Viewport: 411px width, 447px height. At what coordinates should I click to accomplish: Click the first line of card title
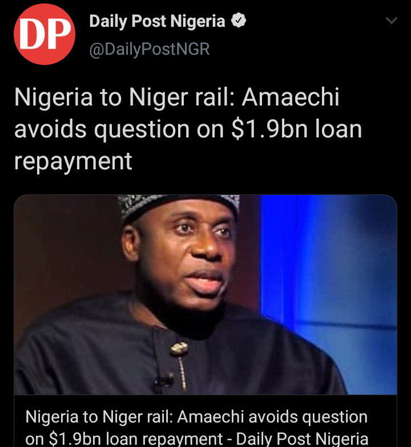196,417
